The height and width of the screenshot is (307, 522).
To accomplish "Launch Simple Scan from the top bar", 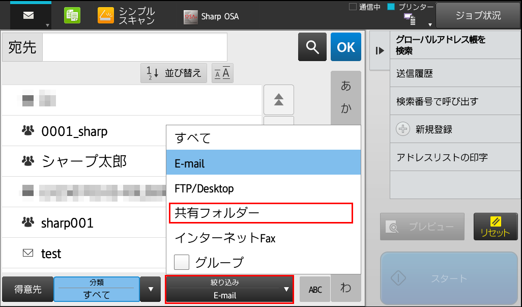I will pos(127,16).
